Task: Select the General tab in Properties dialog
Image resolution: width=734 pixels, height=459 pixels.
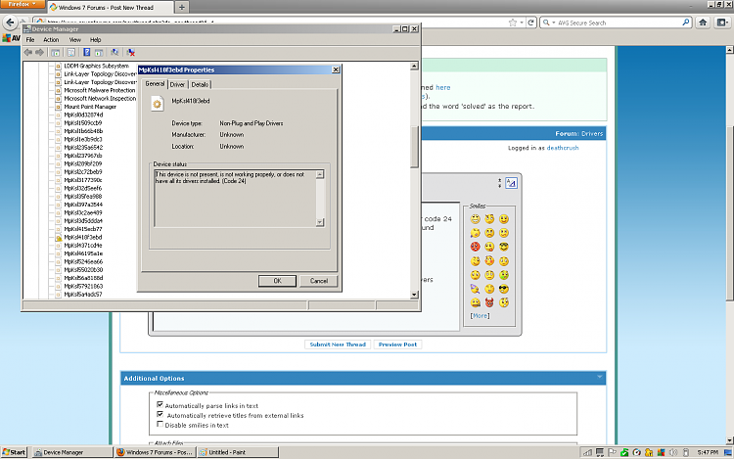Action: tap(155, 84)
